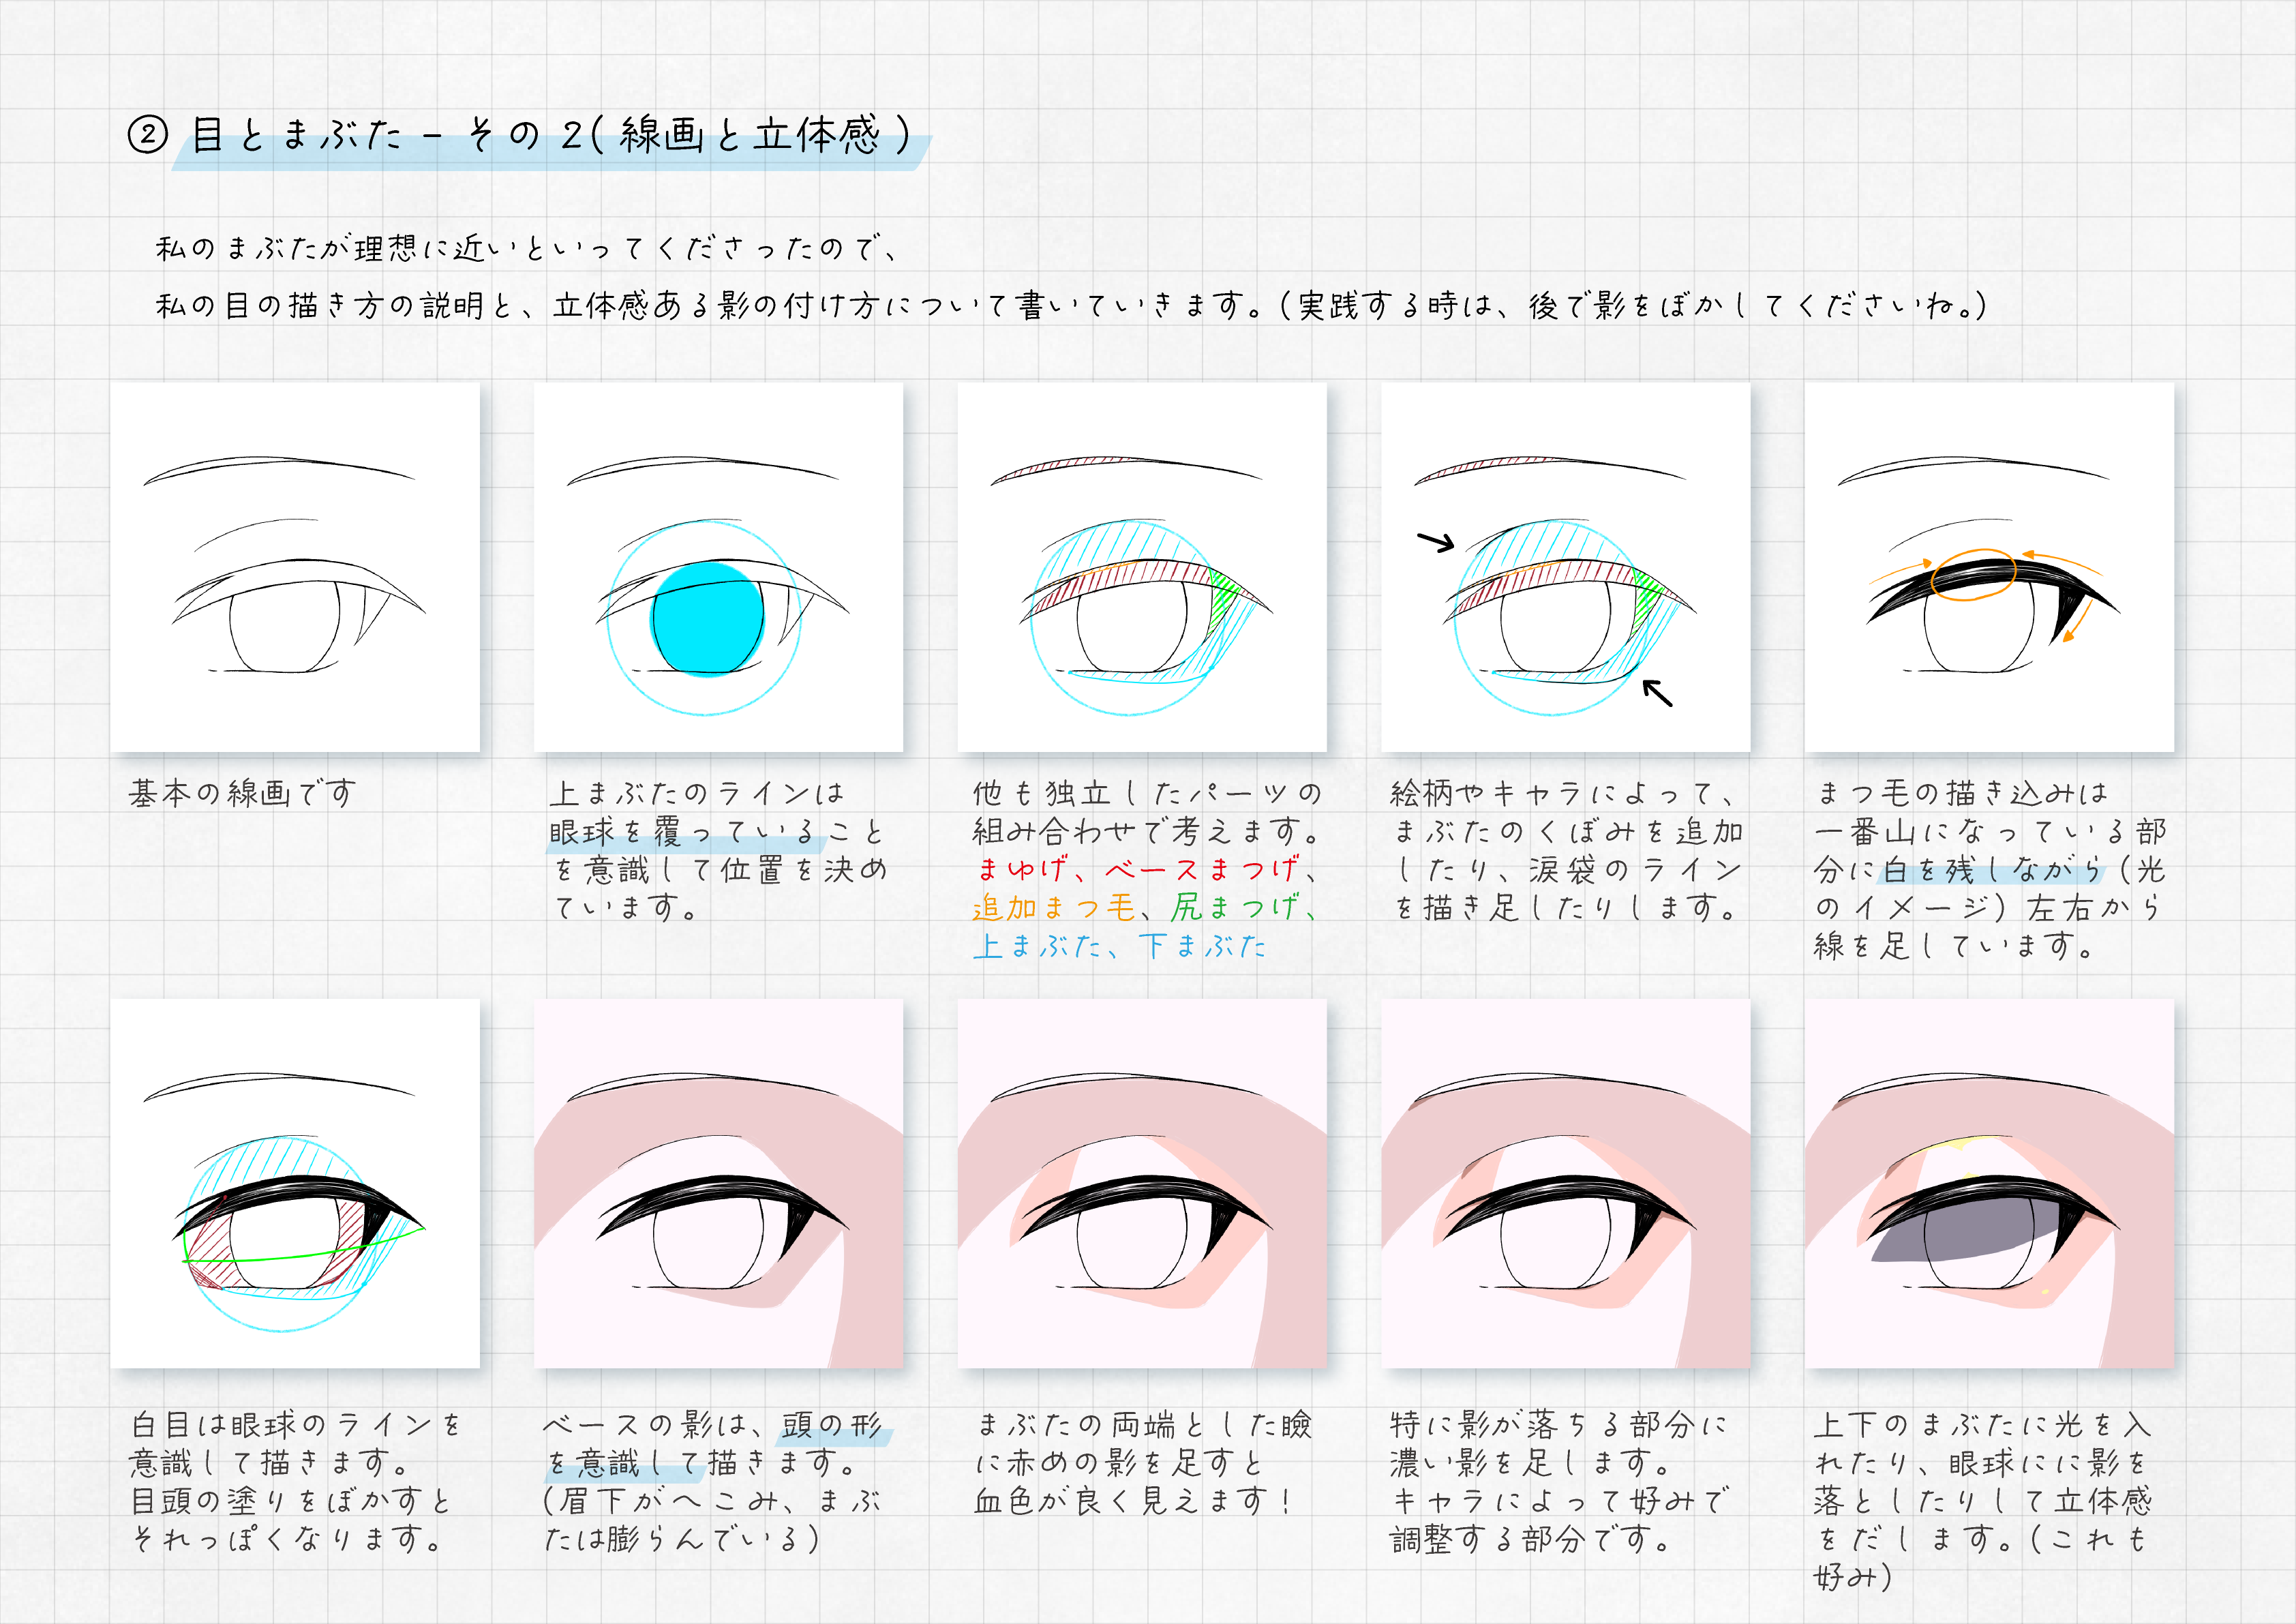Select the eye image with gray shadow on eyeball
This screenshot has height=1624, width=2296.
coord(1989,1183)
